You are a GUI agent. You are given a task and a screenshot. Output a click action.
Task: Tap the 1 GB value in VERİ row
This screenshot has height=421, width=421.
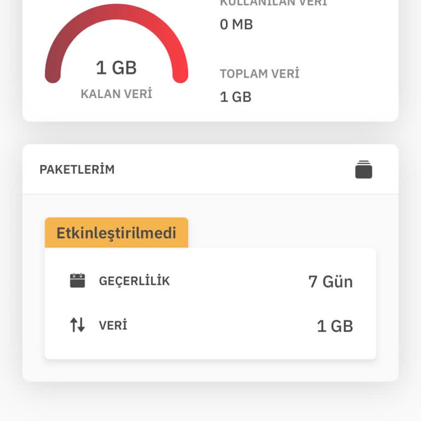335,326
